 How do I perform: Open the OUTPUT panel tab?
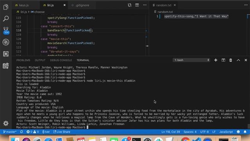click(x=40, y=60)
